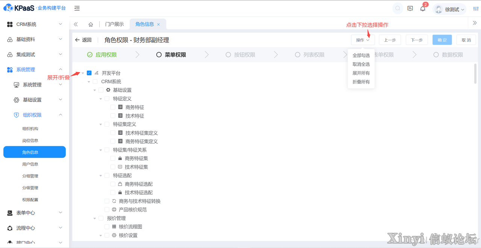Click the 操作 dropdown button
The height and width of the screenshot is (248, 481).
363,40
